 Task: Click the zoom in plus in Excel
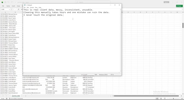[179, 98]
